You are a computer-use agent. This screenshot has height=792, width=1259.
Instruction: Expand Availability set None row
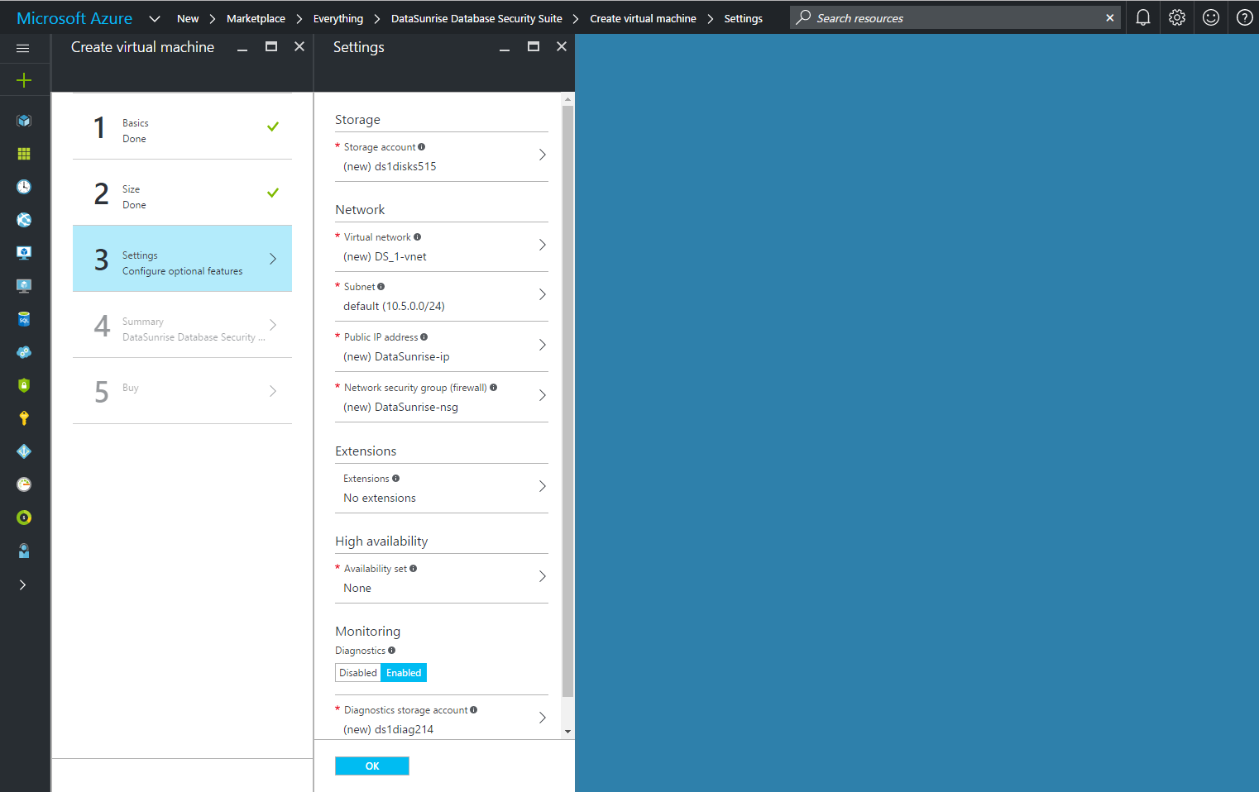pos(442,578)
